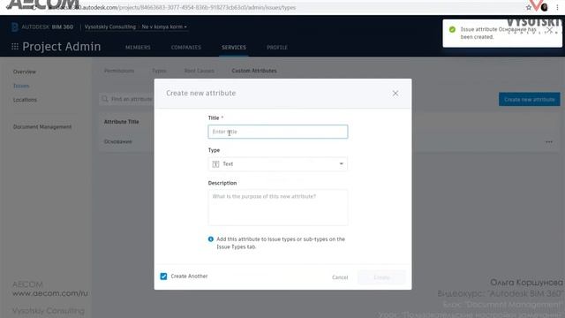The width and height of the screenshot is (565, 318).
Task: Open the app launcher grid icon
Action: point(15,47)
